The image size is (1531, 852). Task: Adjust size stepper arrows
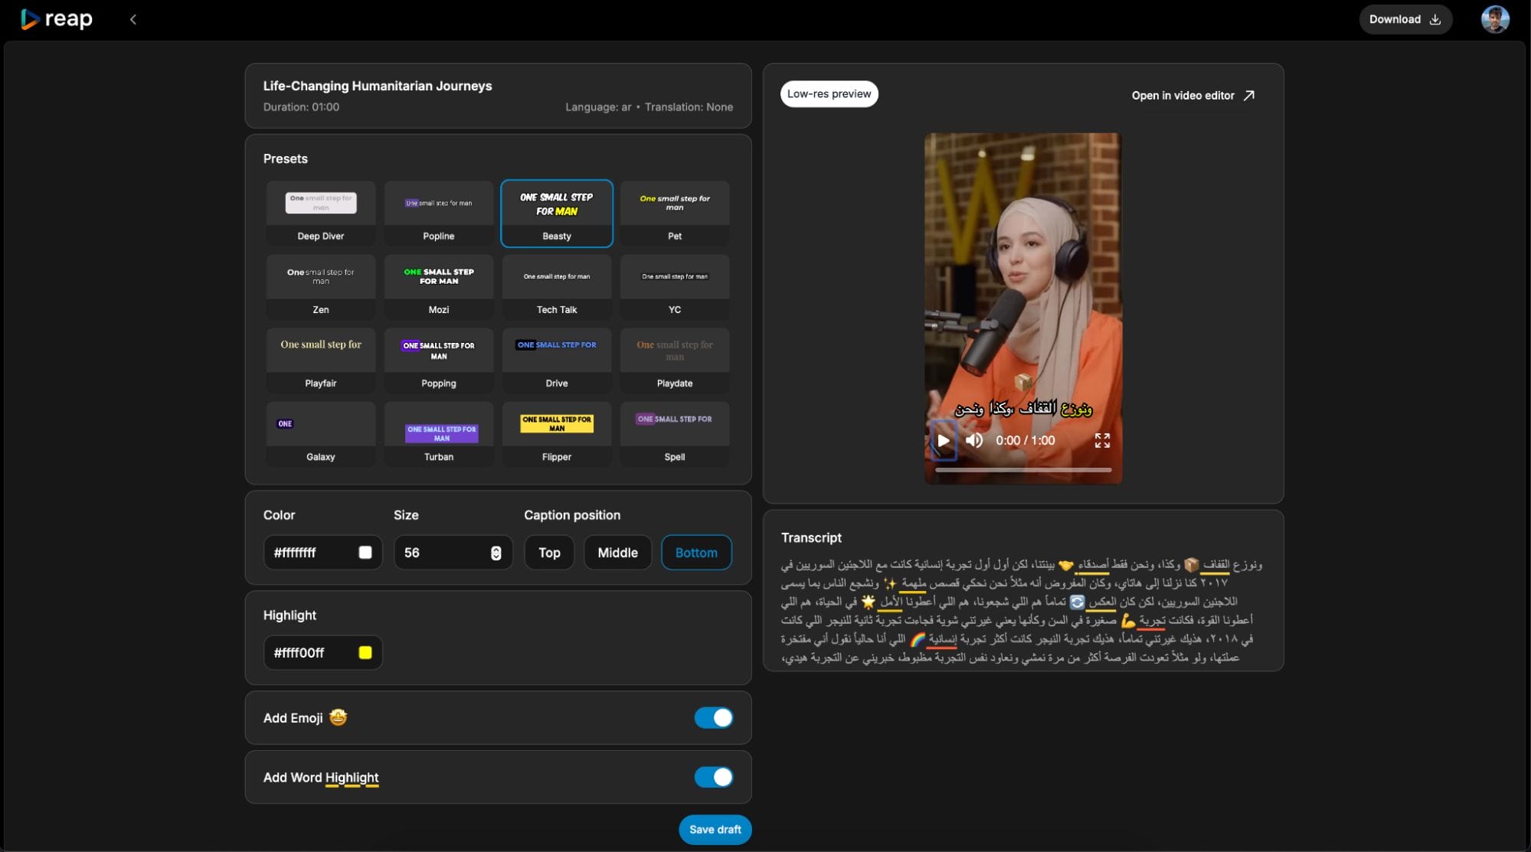click(x=496, y=553)
